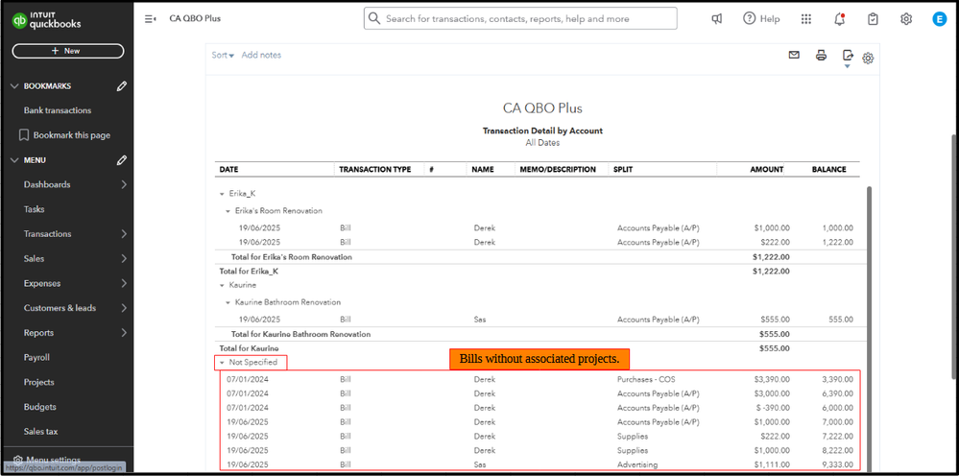Click the Add notes link
This screenshot has height=476, width=959.
coord(261,55)
